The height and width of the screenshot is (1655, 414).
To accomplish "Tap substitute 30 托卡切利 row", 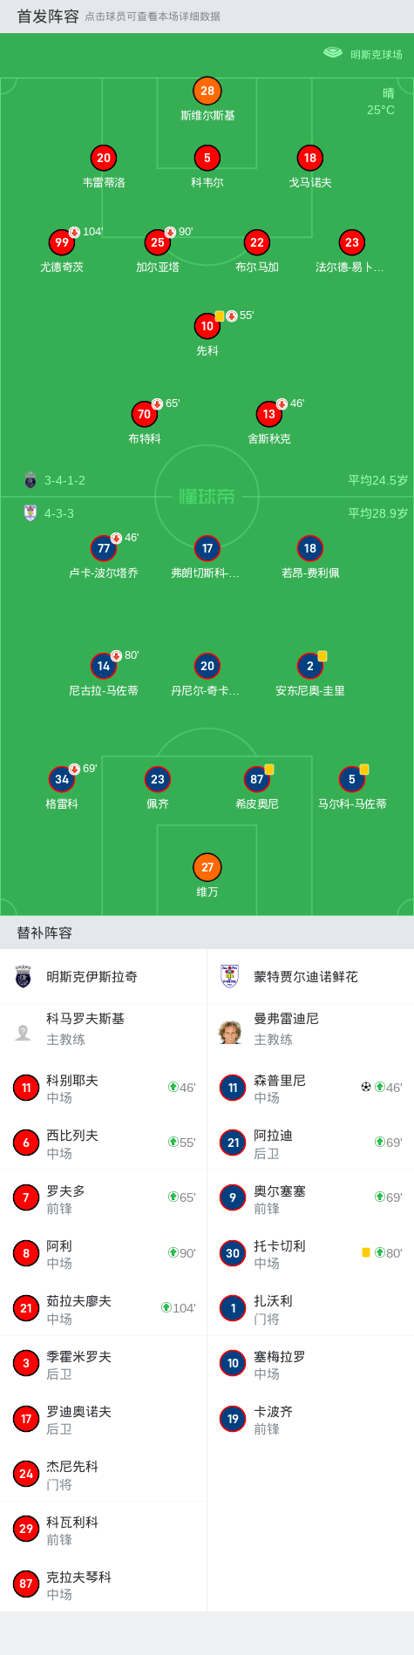I will tap(310, 1253).
